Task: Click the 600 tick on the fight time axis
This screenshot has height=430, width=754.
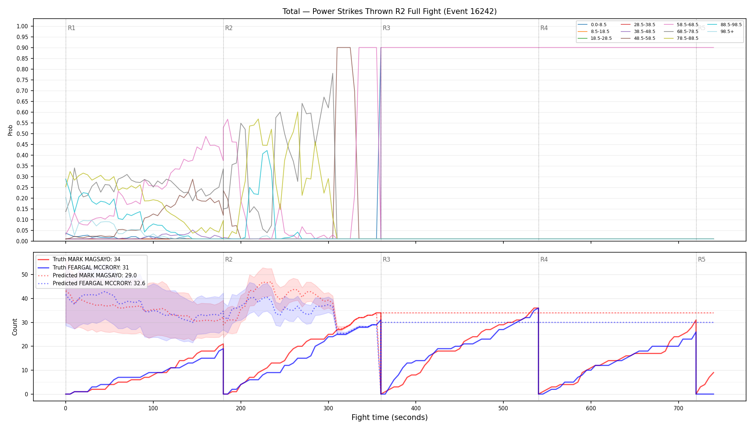Action: 591,408
